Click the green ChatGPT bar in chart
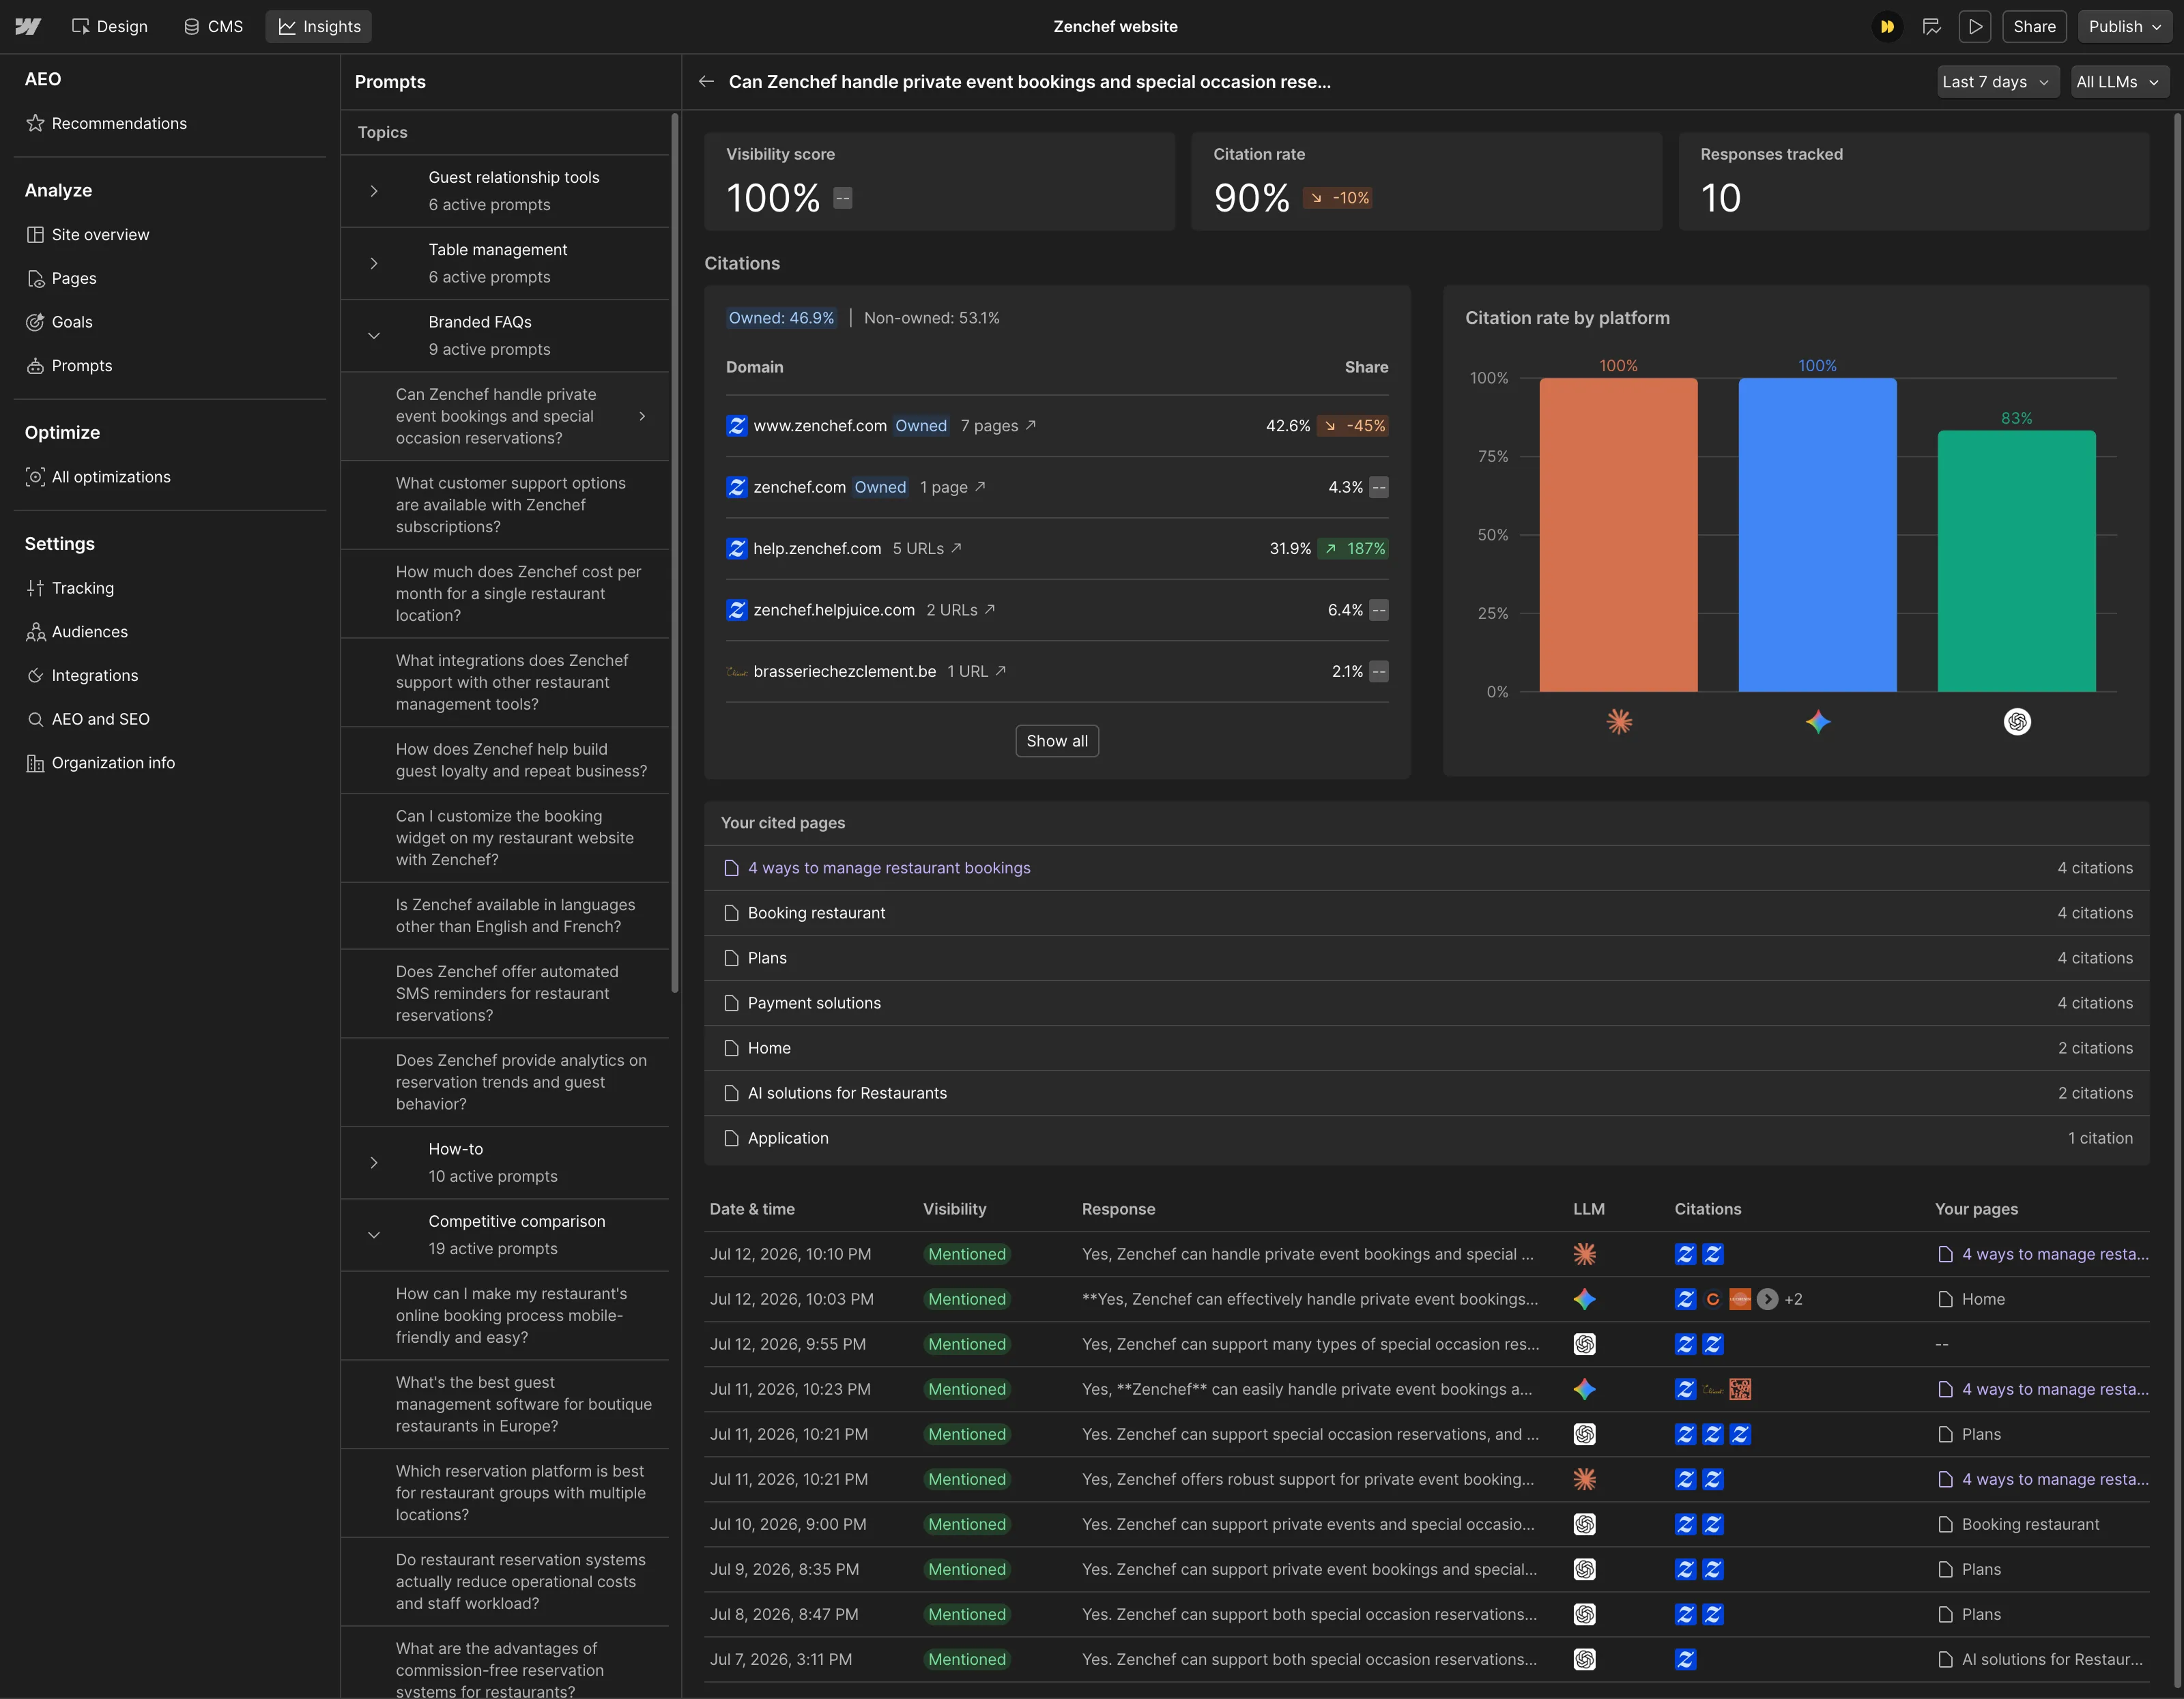The image size is (2184, 1699). (x=2016, y=561)
